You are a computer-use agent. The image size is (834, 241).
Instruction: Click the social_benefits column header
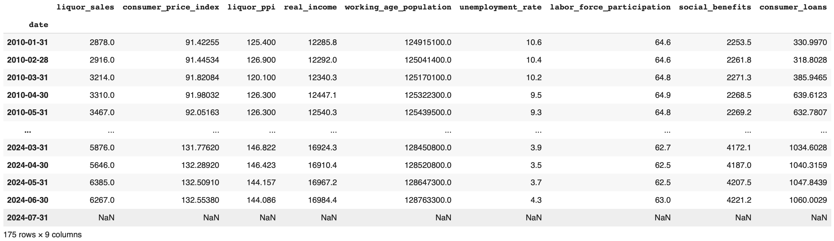(715, 7)
